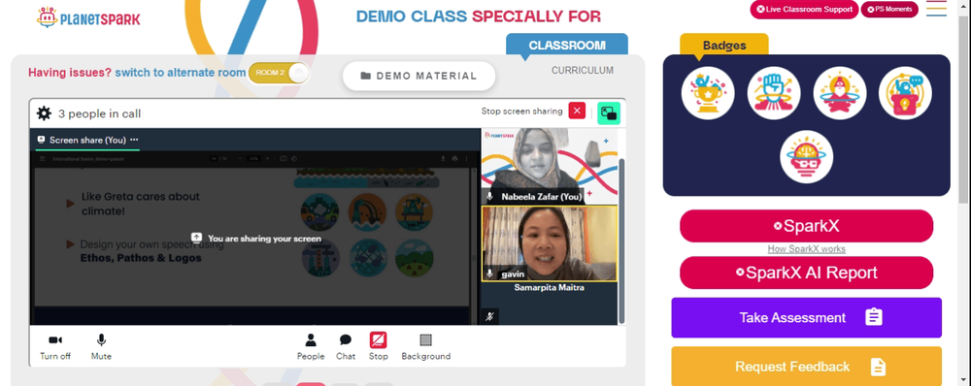Click the trophy badge
This screenshot has height=386, width=971.
coord(708,93)
